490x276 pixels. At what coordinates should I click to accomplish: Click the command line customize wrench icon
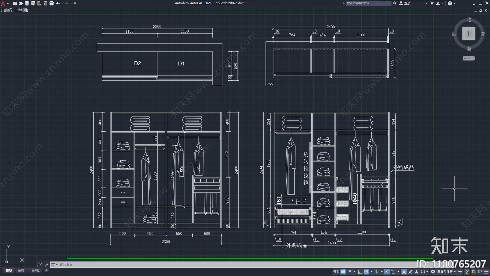coord(47,264)
